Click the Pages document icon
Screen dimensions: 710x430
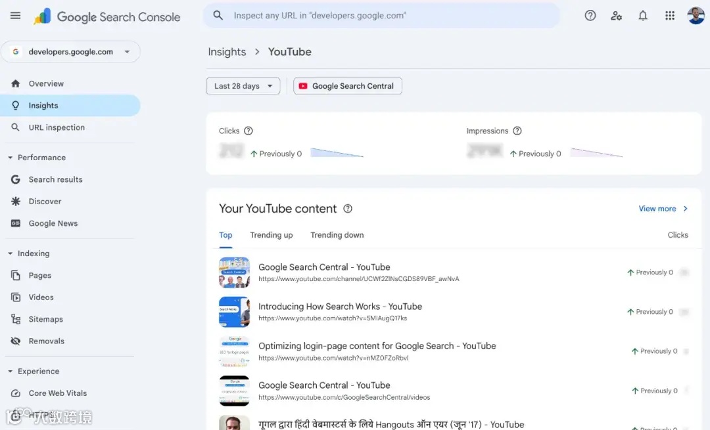15,275
